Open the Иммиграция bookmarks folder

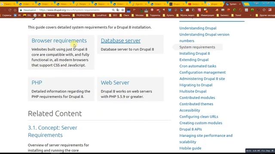[205, 15]
